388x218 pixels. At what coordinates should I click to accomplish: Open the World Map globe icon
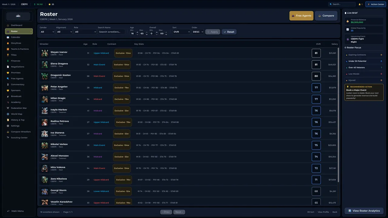coord(8,114)
